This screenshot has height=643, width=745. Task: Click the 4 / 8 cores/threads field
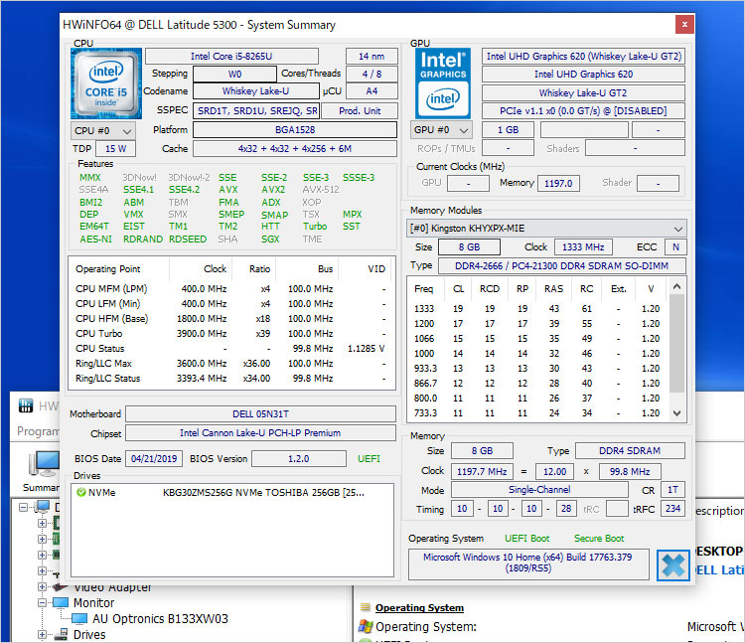point(372,74)
